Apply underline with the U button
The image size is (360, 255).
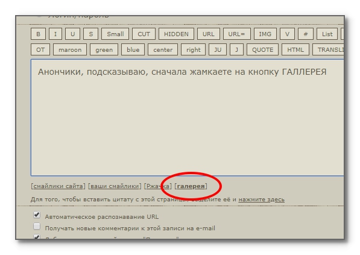(x=72, y=34)
